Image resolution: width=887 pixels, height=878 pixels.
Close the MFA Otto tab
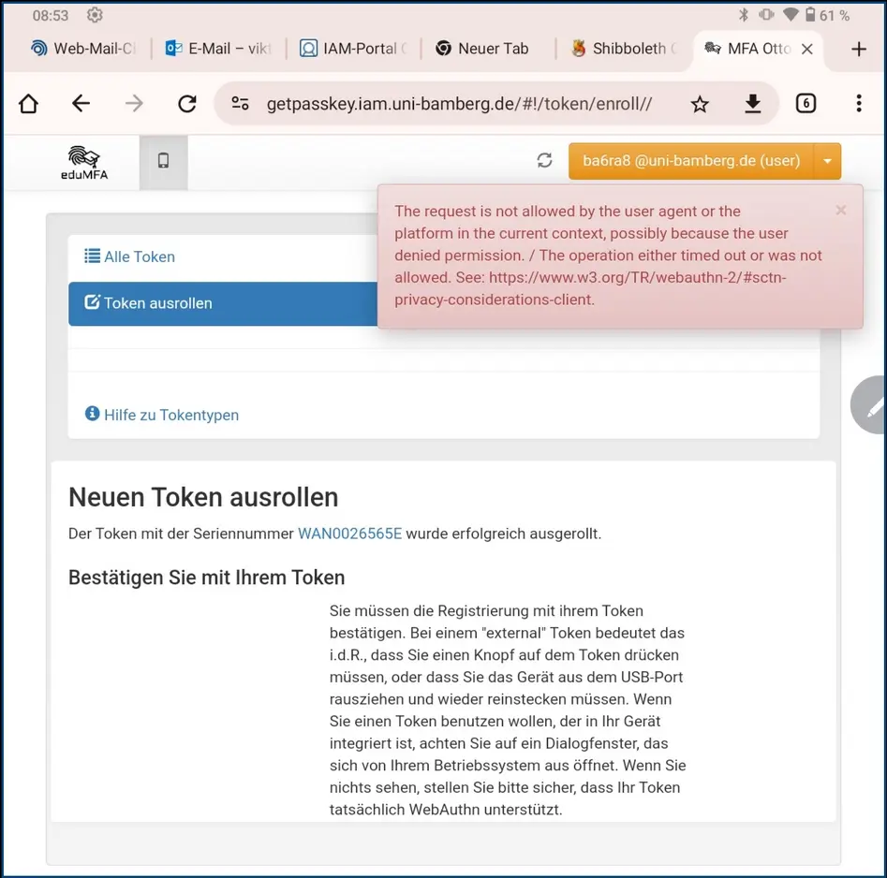[x=807, y=50]
